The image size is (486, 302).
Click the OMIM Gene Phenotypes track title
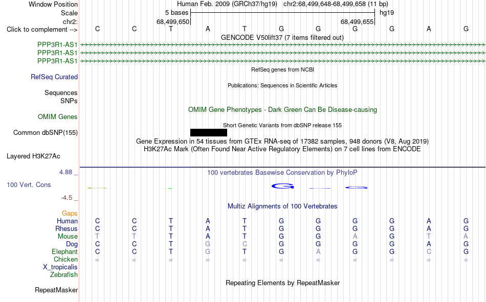pos(283,110)
